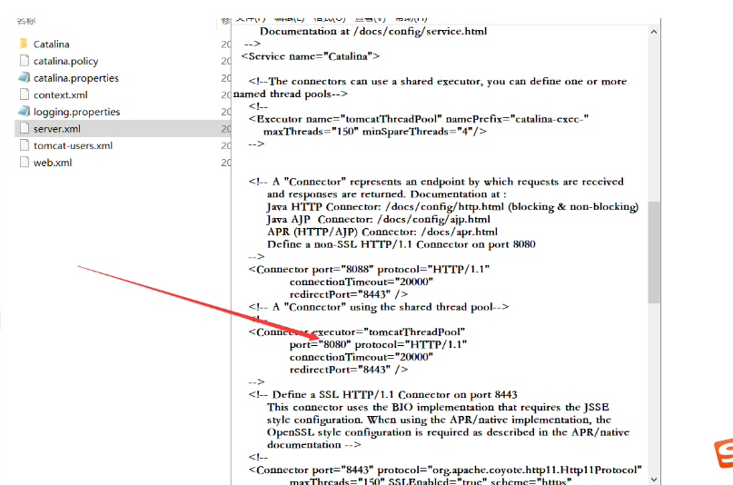The height and width of the screenshot is (485, 733).
Task: Click the catalina.properties file name
Action: [x=76, y=78]
